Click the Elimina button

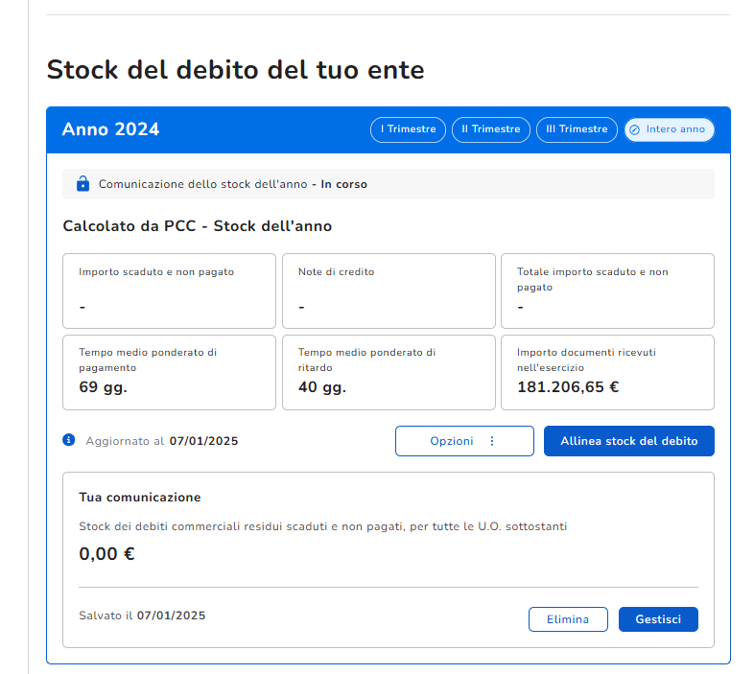[x=568, y=619]
